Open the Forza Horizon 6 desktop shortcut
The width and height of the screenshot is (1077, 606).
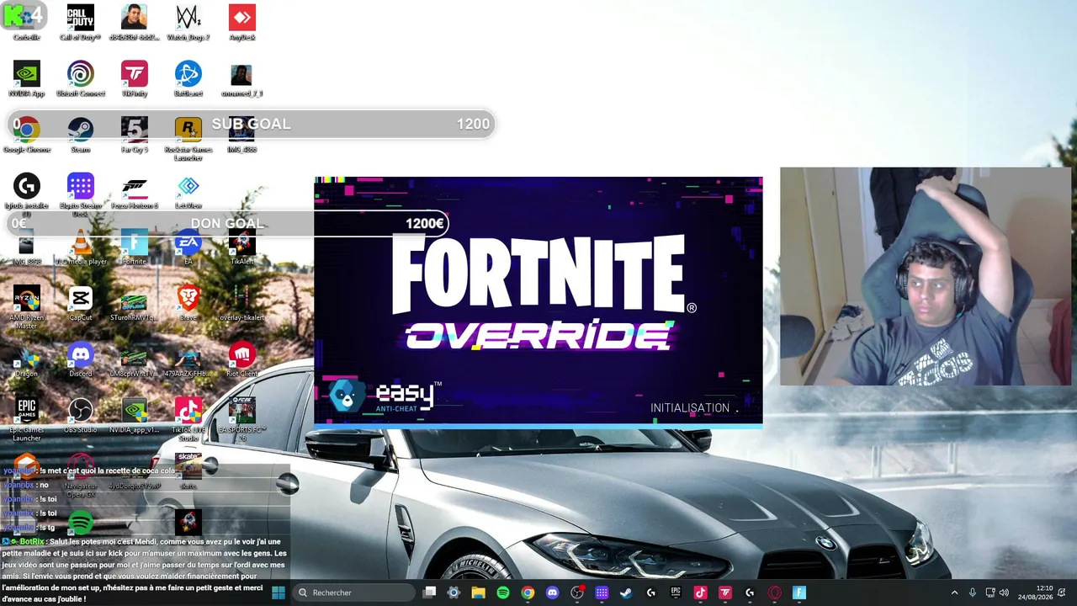click(134, 191)
